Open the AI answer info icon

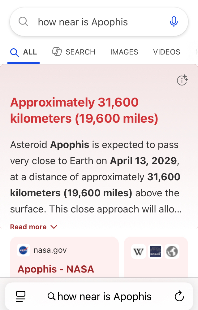coord(182,80)
